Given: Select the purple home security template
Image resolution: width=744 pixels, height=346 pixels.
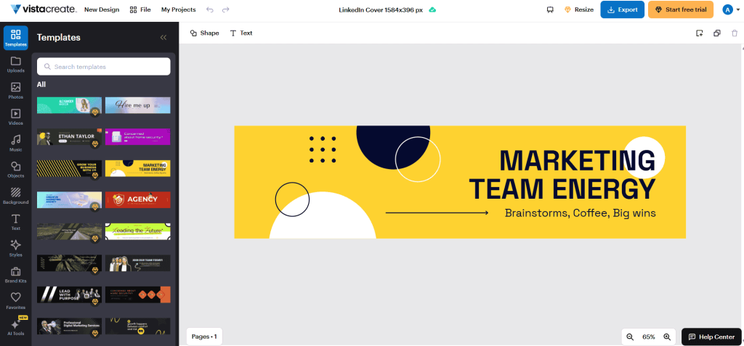Looking at the screenshot, I should click(x=137, y=137).
